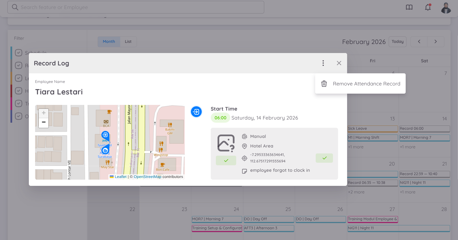Close the Record Log dialog

coord(339,63)
